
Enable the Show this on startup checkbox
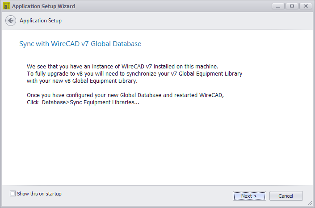pos(13,194)
